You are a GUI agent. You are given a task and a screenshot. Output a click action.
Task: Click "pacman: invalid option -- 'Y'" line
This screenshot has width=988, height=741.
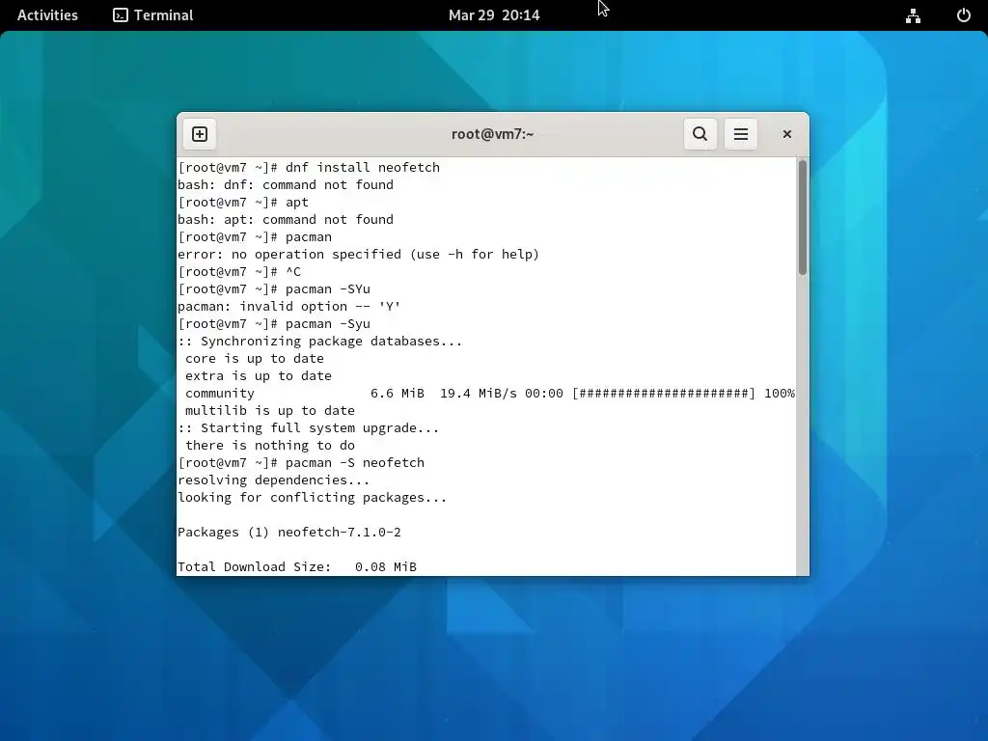click(x=289, y=306)
